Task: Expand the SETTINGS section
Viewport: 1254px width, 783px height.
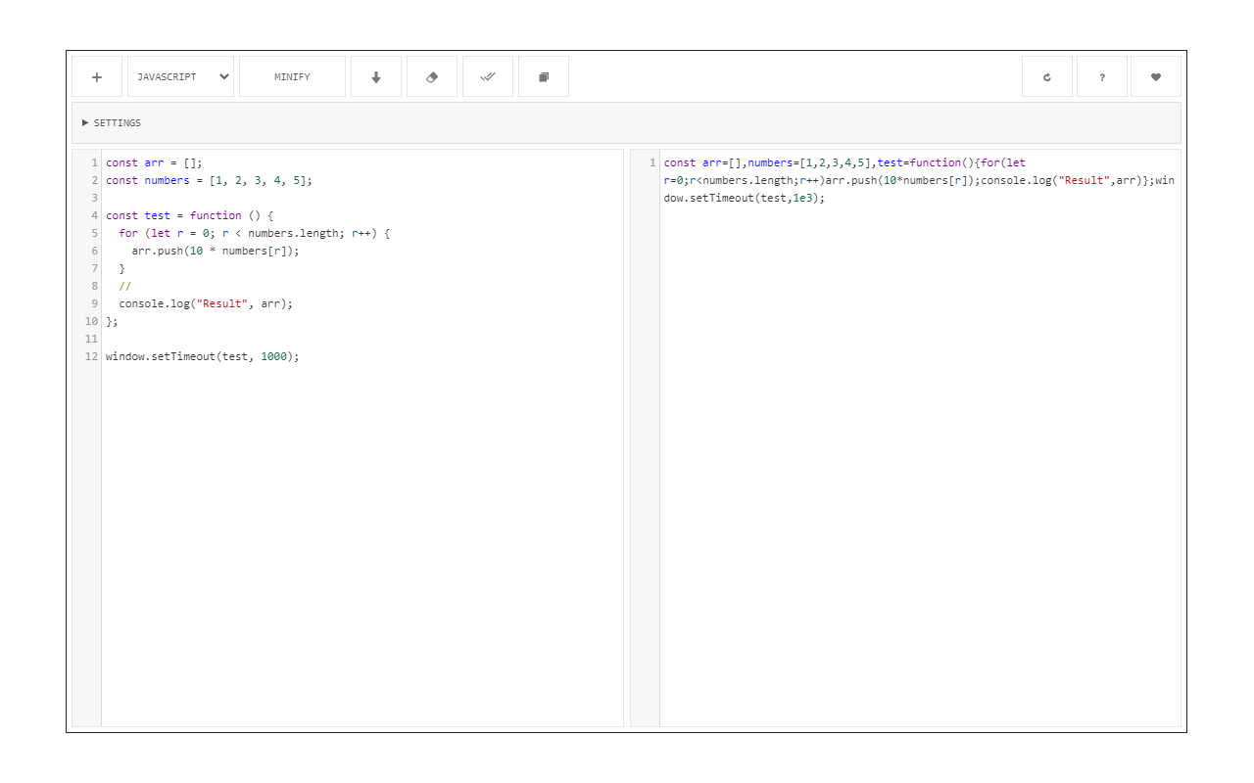Action: 626,123
